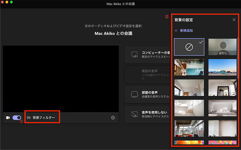Click the background filter effects icon
Screen dimensions: 241x150
[29, 118]
